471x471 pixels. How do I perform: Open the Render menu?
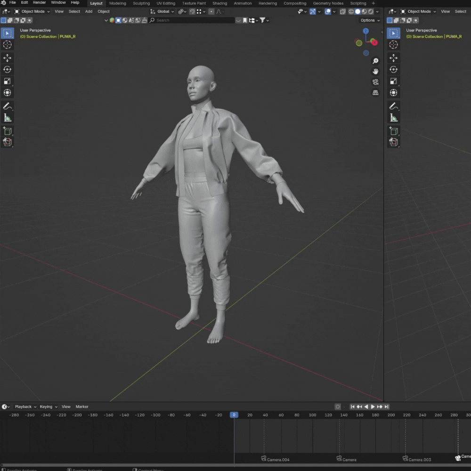coord(39,3)
